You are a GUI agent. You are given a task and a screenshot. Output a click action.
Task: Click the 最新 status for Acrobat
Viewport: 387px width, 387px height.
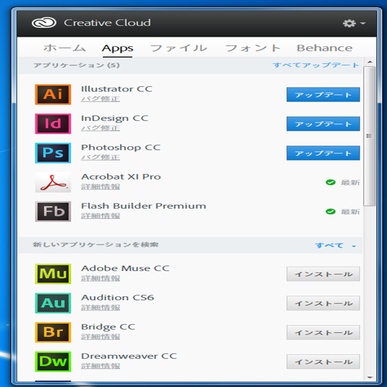(x=350, y=183)
